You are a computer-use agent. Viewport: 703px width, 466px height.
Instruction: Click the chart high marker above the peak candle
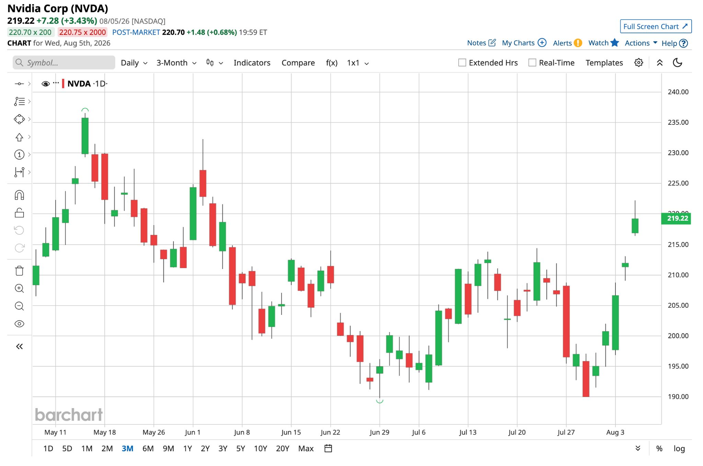[x=85, y=110]
